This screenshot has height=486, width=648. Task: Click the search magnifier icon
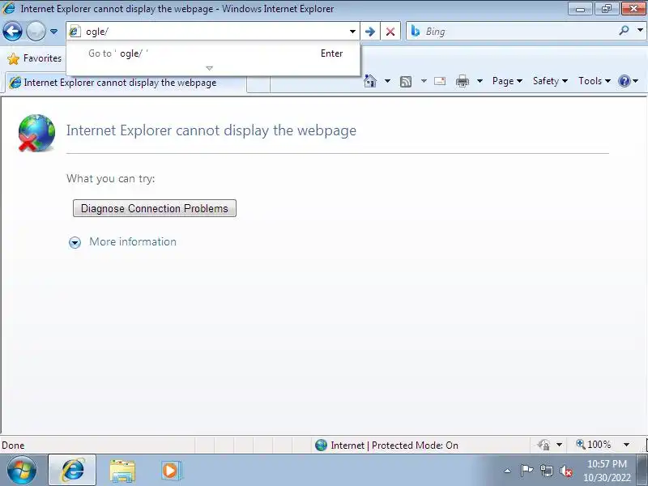[x=624, y=30]
